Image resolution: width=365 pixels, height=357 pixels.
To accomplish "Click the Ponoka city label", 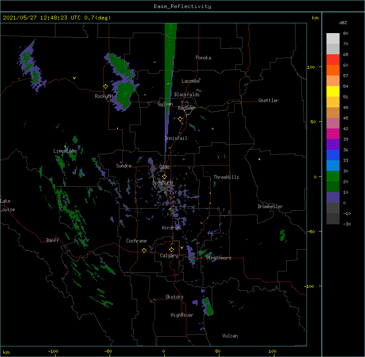I will tap(203, 58).
